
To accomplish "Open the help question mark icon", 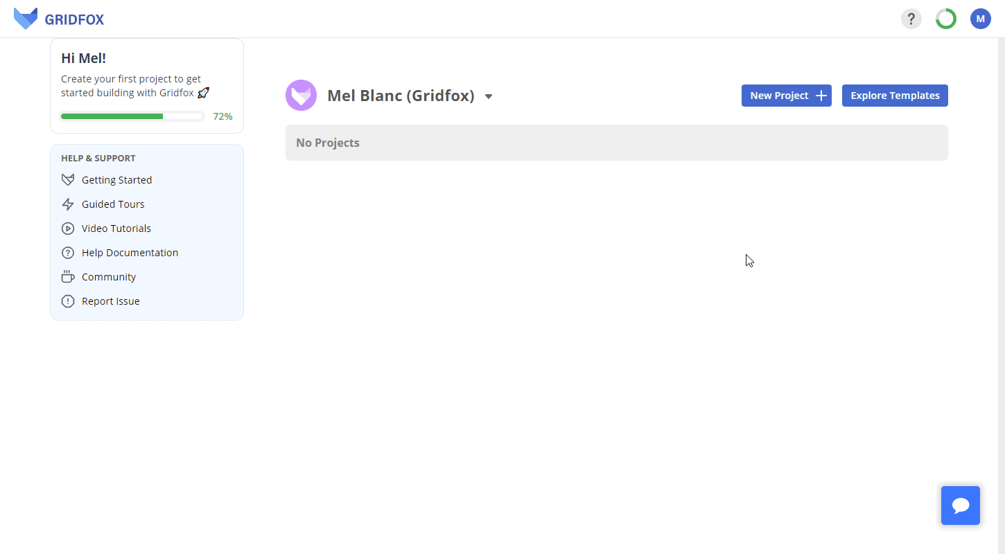I will point(911,19).
